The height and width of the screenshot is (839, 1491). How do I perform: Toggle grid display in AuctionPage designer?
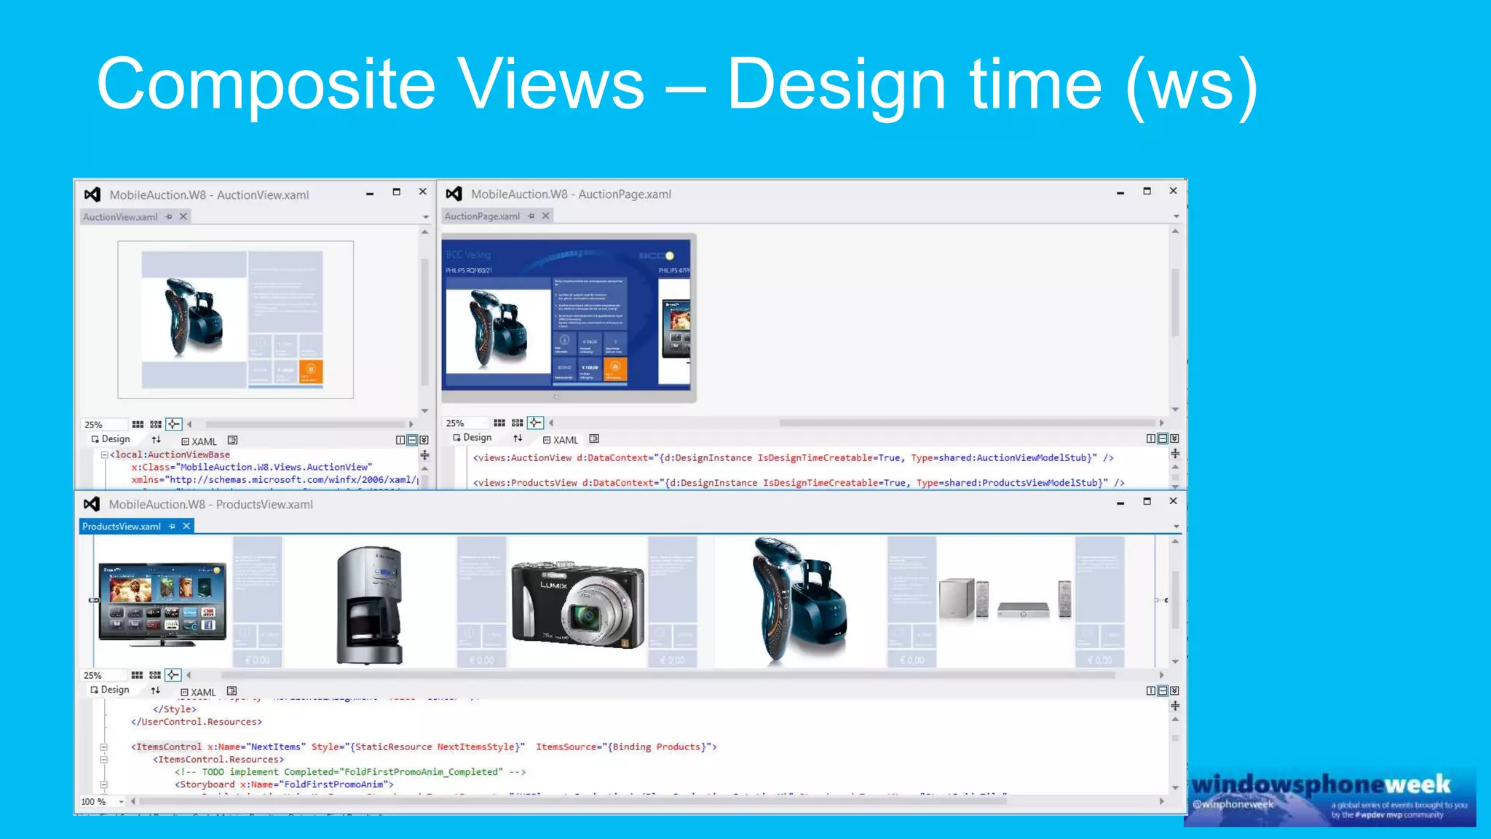(499, 423)
